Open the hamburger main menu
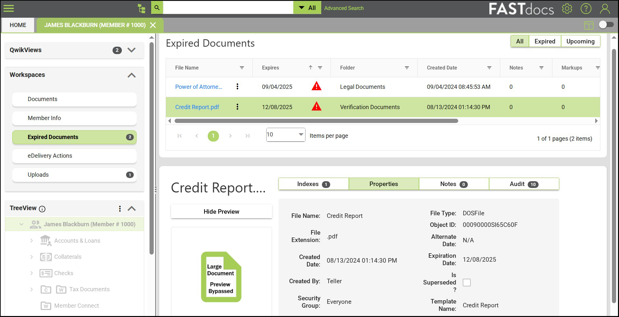This screenshot has width=619, height=317. [9, 8]
